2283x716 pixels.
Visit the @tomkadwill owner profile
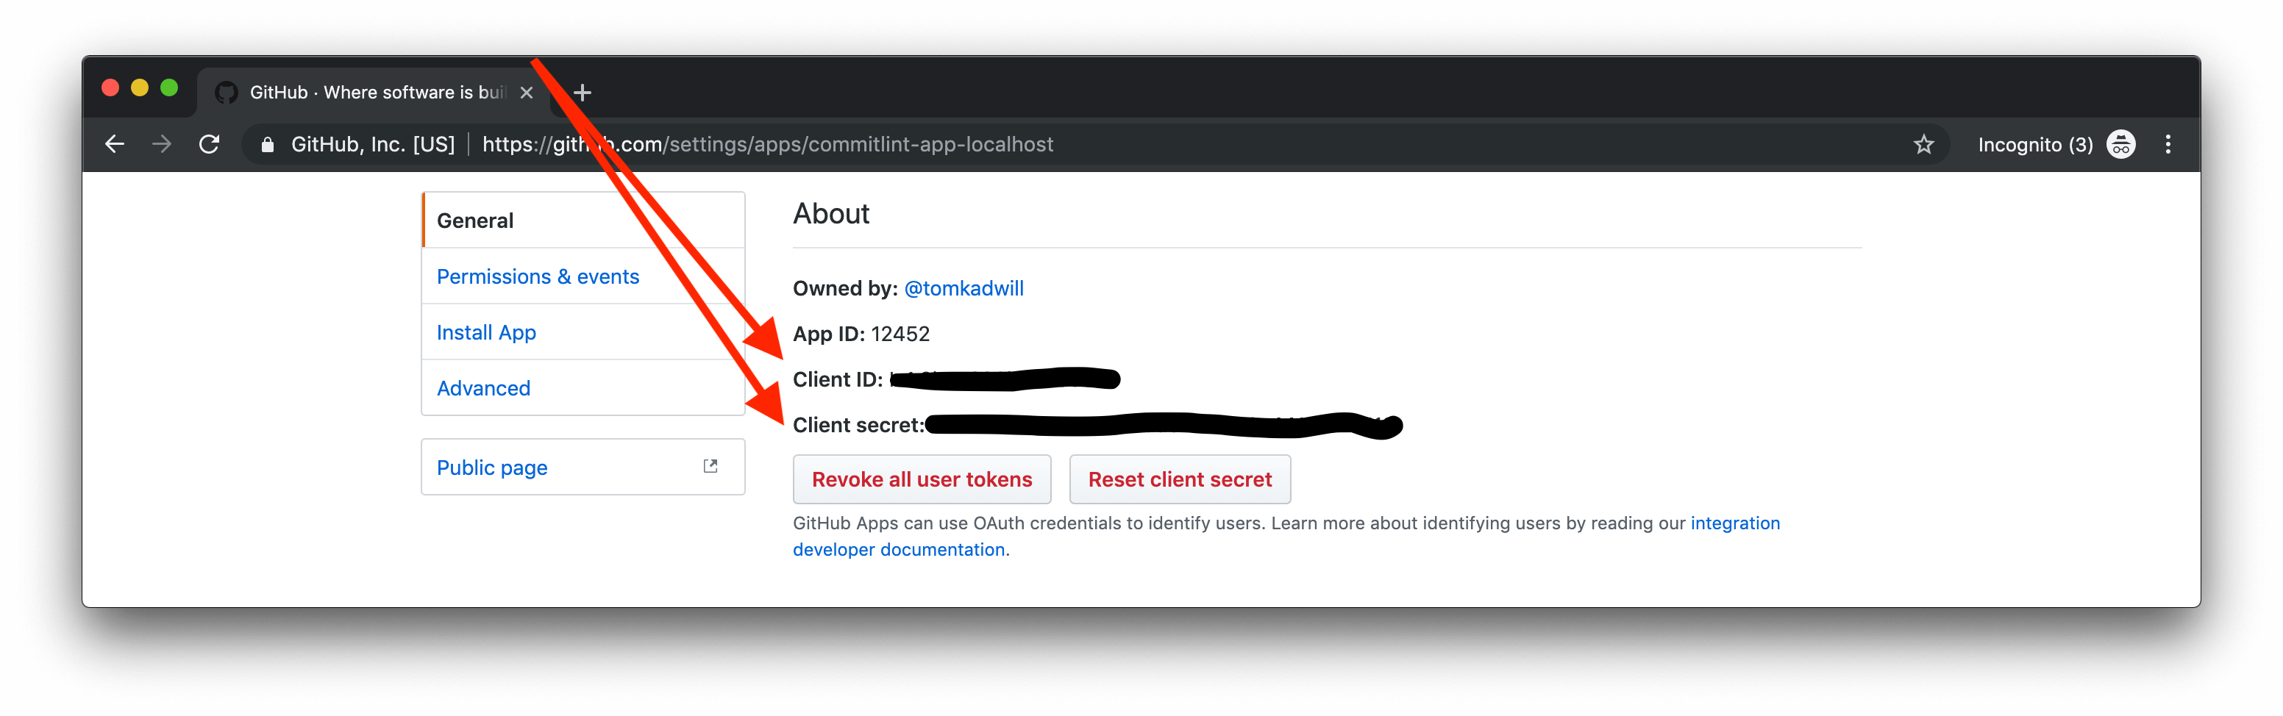coord(964,288)
